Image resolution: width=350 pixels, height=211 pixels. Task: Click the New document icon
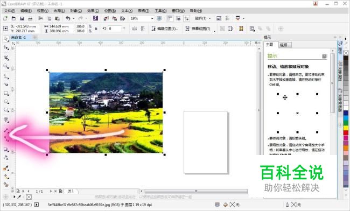[5, 18]
